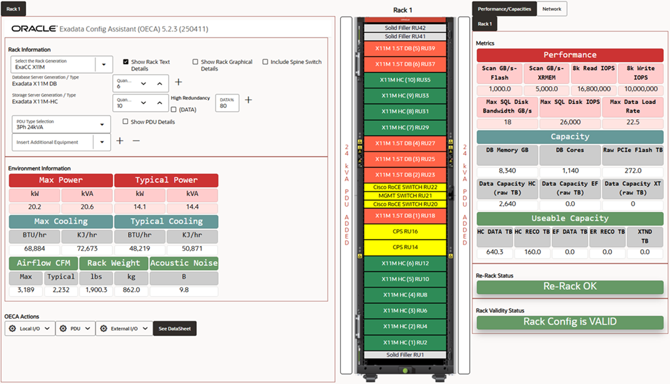
Task: Select X11M HC (5) RU10 in rack
Action: pos(405,279)
